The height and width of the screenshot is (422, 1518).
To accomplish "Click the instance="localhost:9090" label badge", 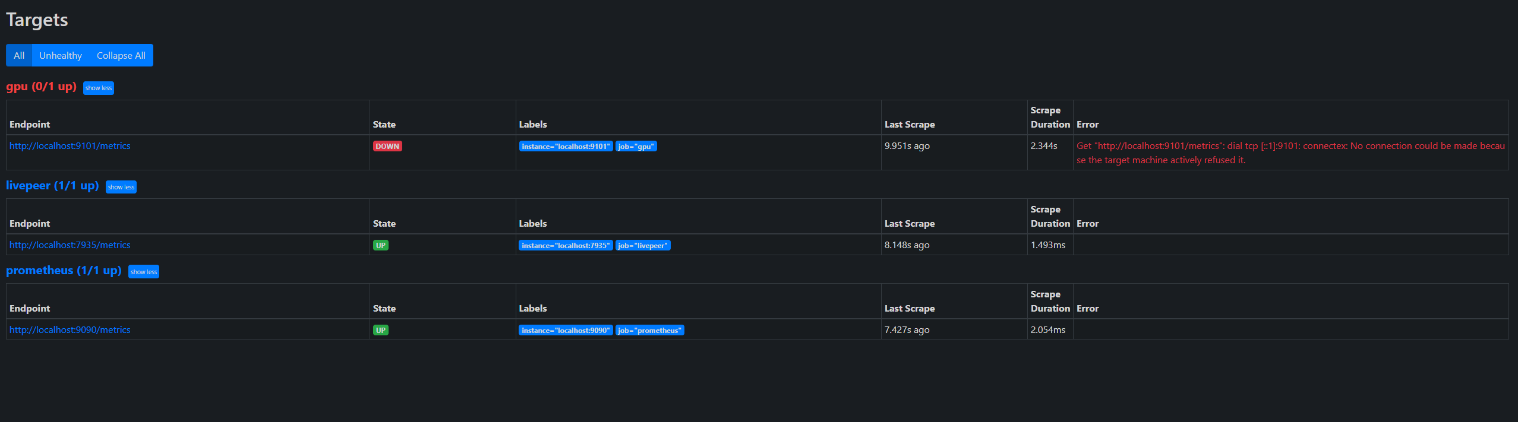I will click(x=566, y=330).
